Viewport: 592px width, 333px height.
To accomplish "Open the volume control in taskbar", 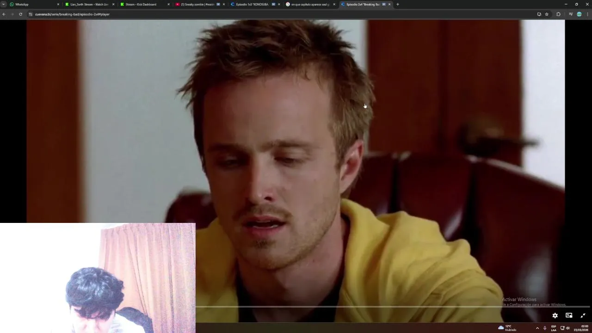I will pyautogui.click(x=568, y=328).
